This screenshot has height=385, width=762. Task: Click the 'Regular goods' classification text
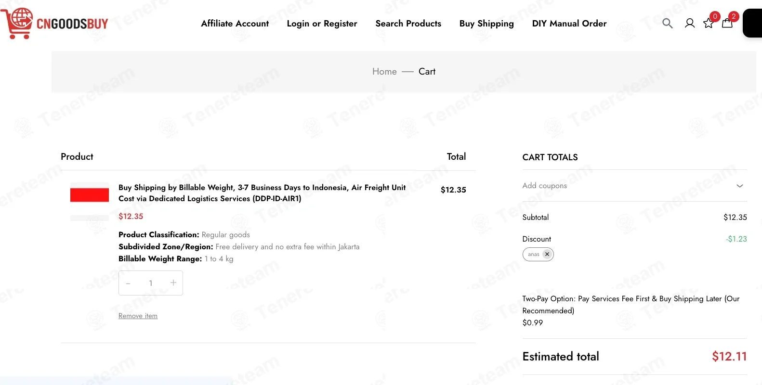226,235
